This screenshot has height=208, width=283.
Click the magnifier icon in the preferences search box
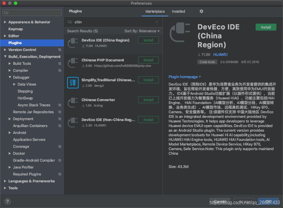pyautogui.click(x=6, y=12)
